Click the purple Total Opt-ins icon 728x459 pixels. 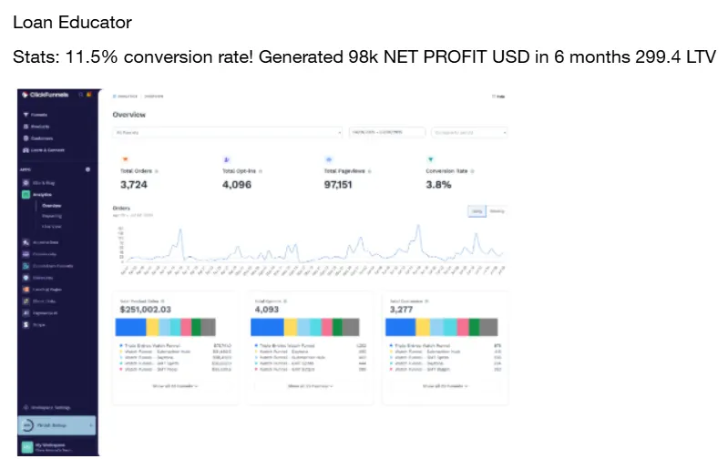[x=227, y=159]
